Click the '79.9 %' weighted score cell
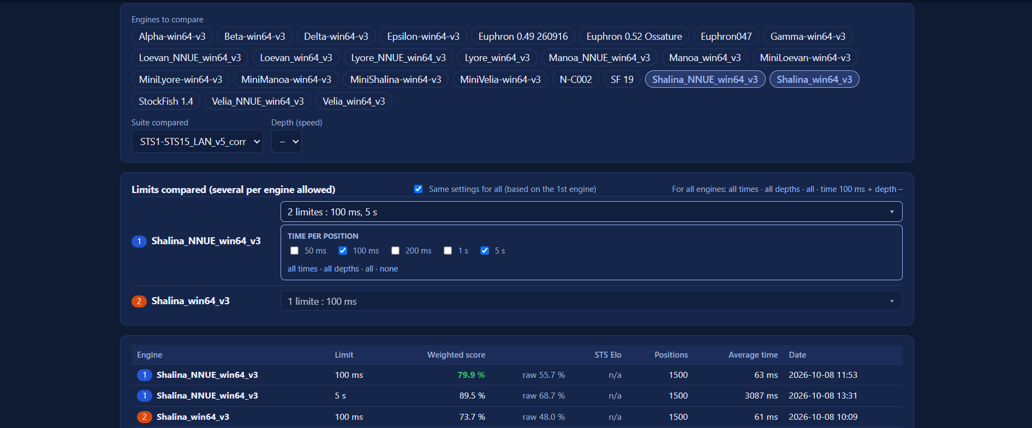 point(471,375)
